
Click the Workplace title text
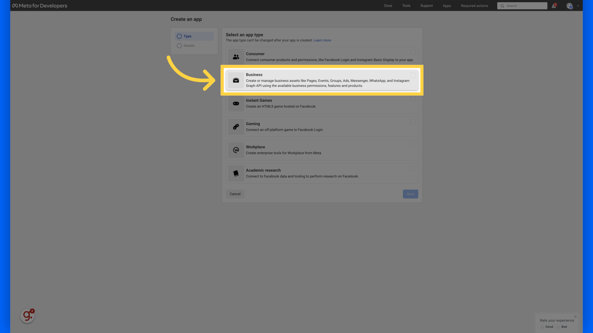255,147
